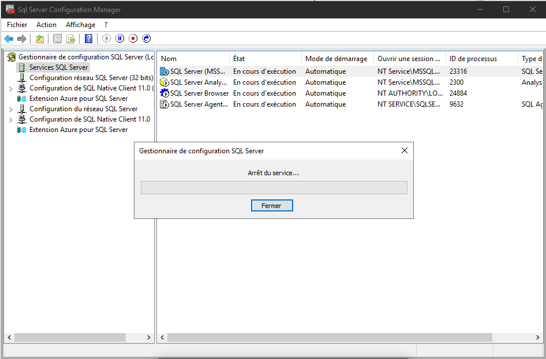Image resolution: width=546 pixels, height=359 pixels.
Task: Click the Fermer button in dialog
Action: coord(272,205)
